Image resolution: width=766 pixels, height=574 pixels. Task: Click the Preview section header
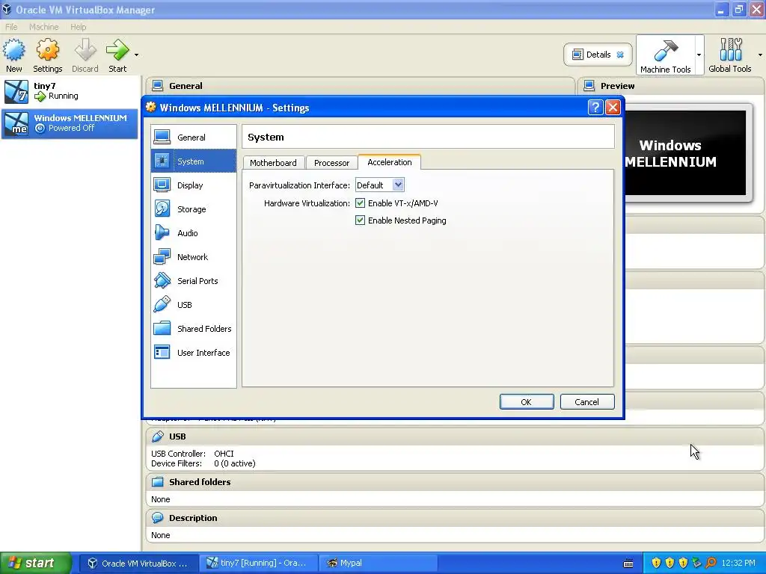click(671, 86)
